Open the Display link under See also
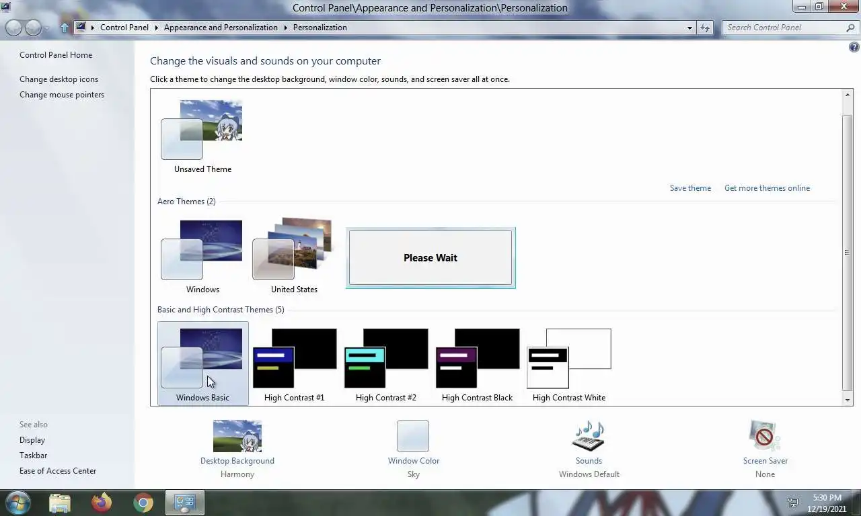 coord(32,440)
